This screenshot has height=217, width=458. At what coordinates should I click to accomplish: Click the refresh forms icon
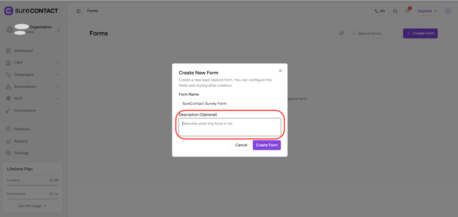click(x=342, y=34)
